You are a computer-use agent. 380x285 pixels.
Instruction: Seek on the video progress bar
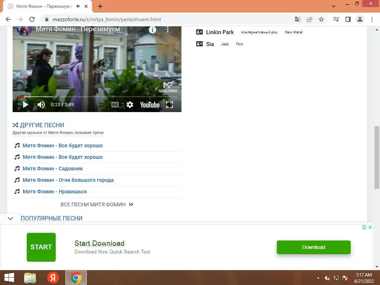click(97, 96)
